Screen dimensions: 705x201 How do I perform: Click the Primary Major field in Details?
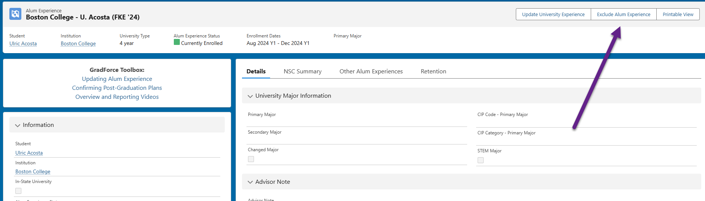[357, 118]
